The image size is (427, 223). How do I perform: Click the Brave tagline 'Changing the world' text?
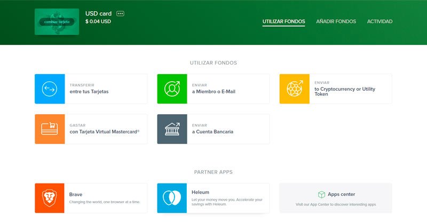click(105, 202)
